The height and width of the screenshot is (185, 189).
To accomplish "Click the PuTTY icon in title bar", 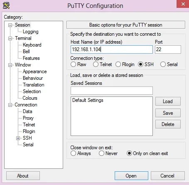I will [6, 5].
